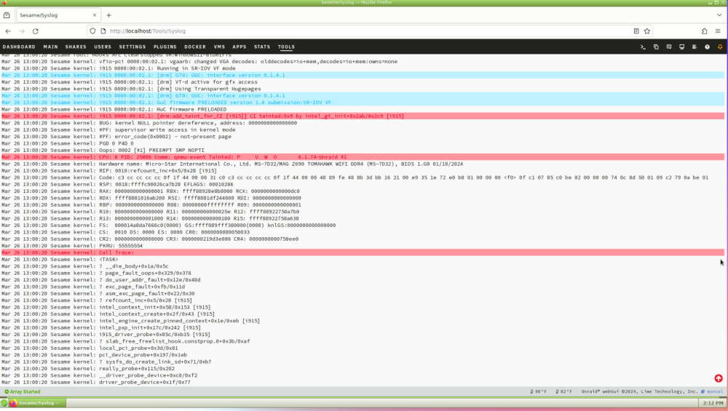Open the PLUGINS page
The height and width of the screenshot is (411, 728).
point(165,47)
